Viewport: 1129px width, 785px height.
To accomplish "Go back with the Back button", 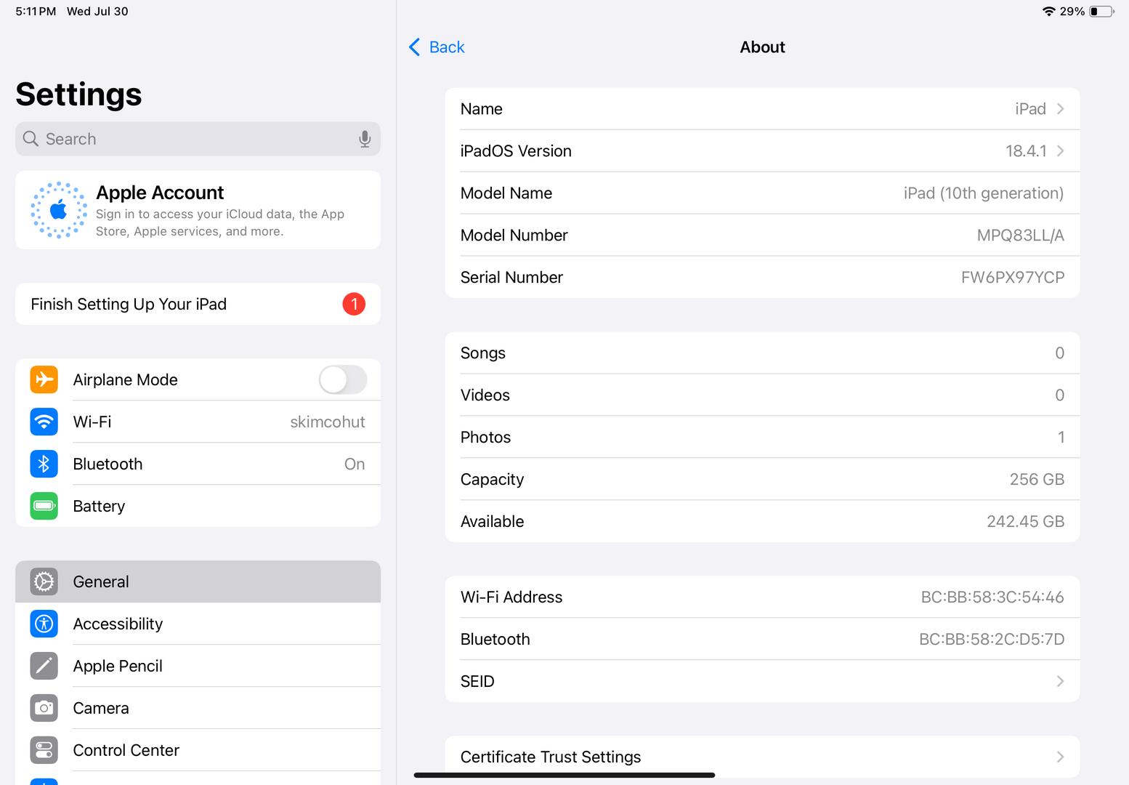I will tap(437, 47).
